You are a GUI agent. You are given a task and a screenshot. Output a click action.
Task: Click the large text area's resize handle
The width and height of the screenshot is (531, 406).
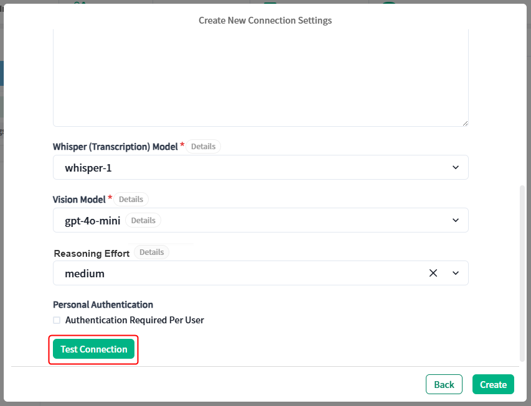(x=465, y=124)
